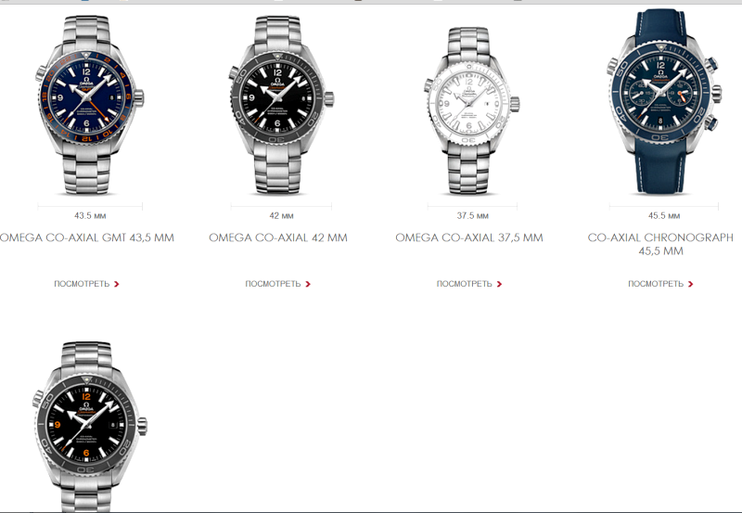Screen dimensions: 742x513
Task: Open the blue GMT 43.5 mm watch image
Action: click(89, 105)
